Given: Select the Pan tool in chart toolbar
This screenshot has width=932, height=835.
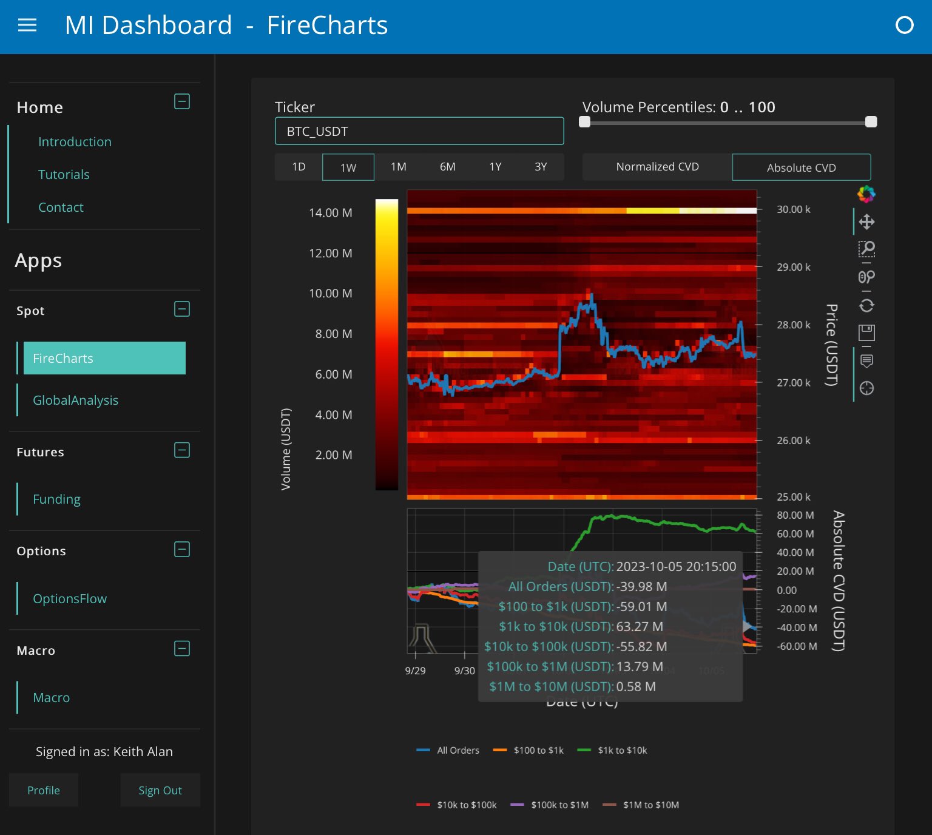Looking at the screenshot, I should pyautogui.click(x=866, y=221).
